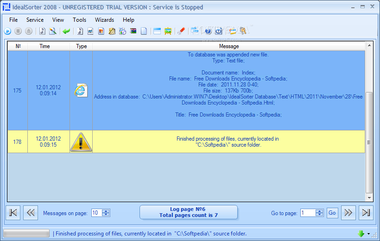Open settings with red wrench icon
This screenshot has width=380, height=241.
click(181, 31)
